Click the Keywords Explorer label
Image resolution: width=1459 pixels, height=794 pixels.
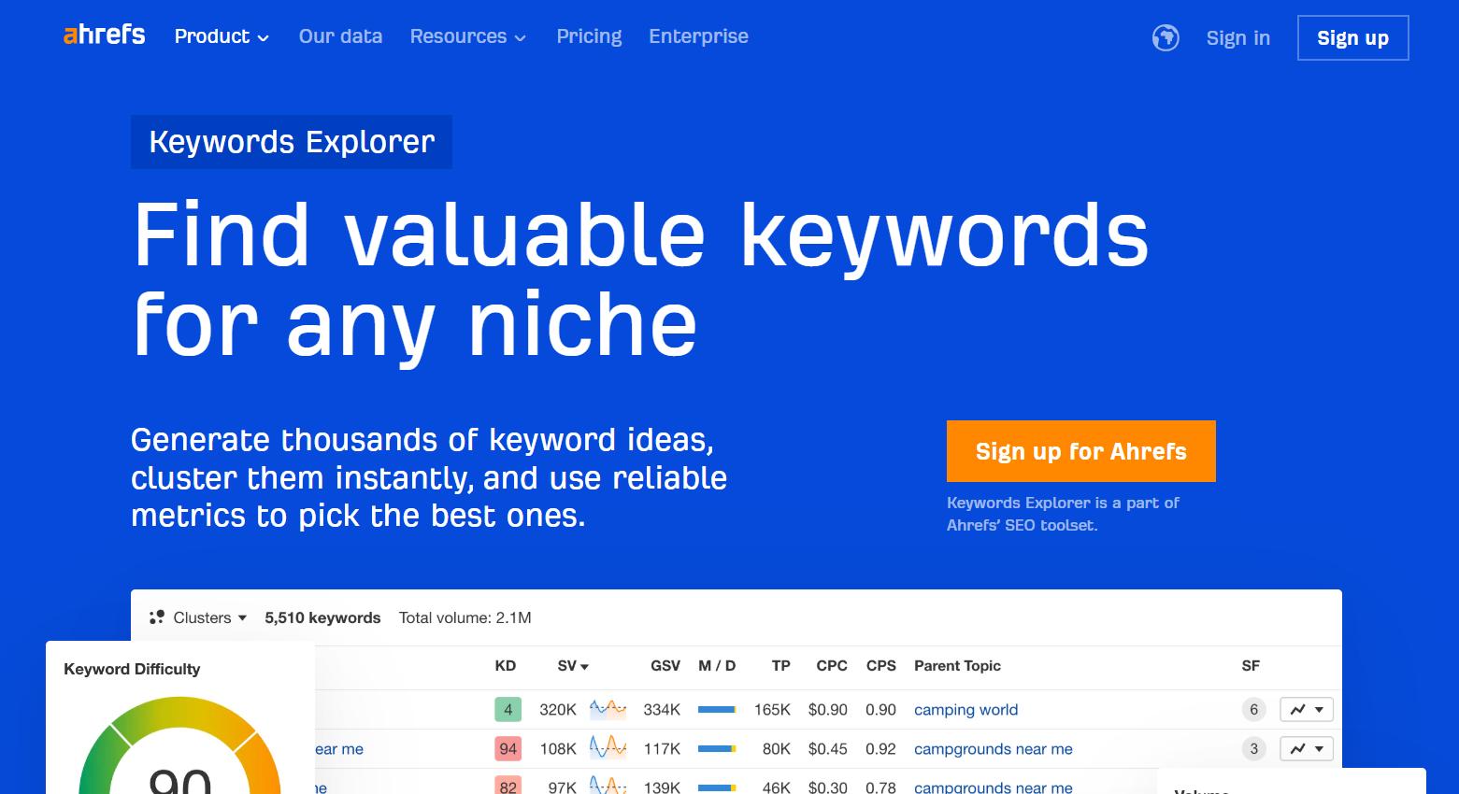tap(292, 142)
